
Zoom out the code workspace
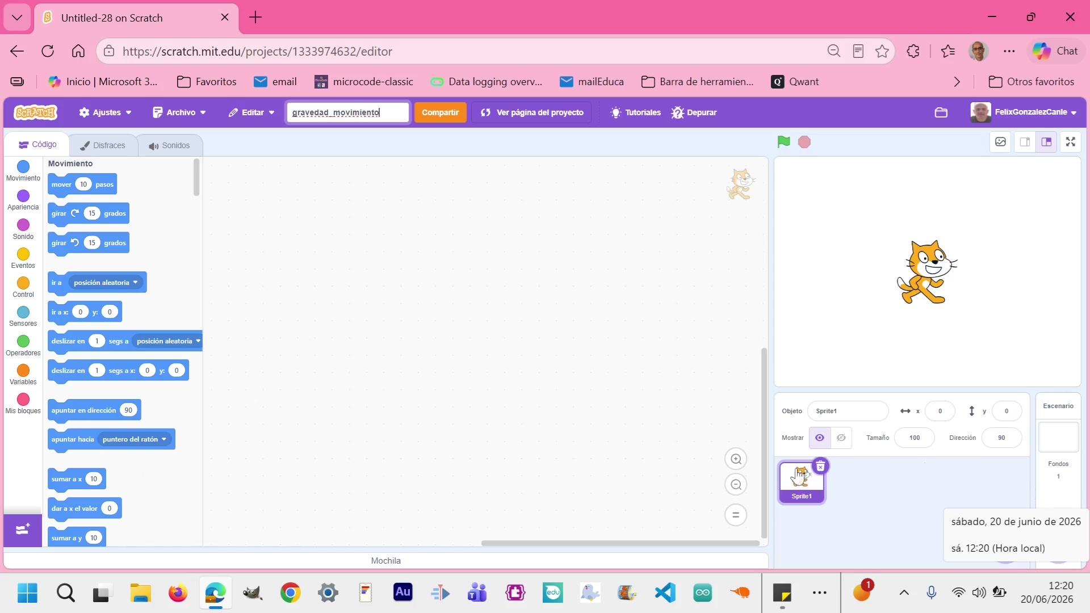[x=736, y=485]
